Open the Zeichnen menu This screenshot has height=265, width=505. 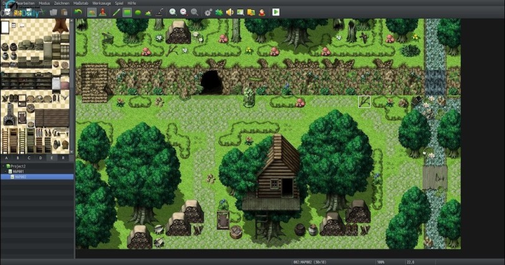(x=62, y=3)
